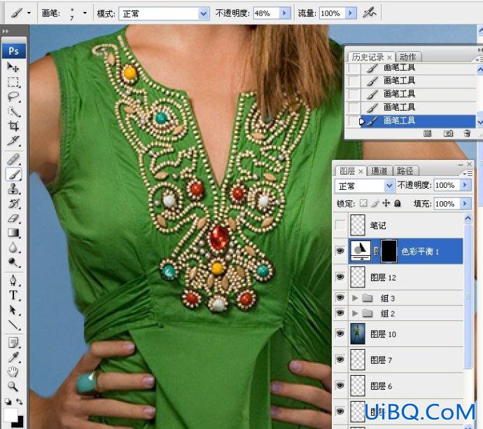483x429 pixels.
Task: Select the Zoom tool
Action: [13, 386]
